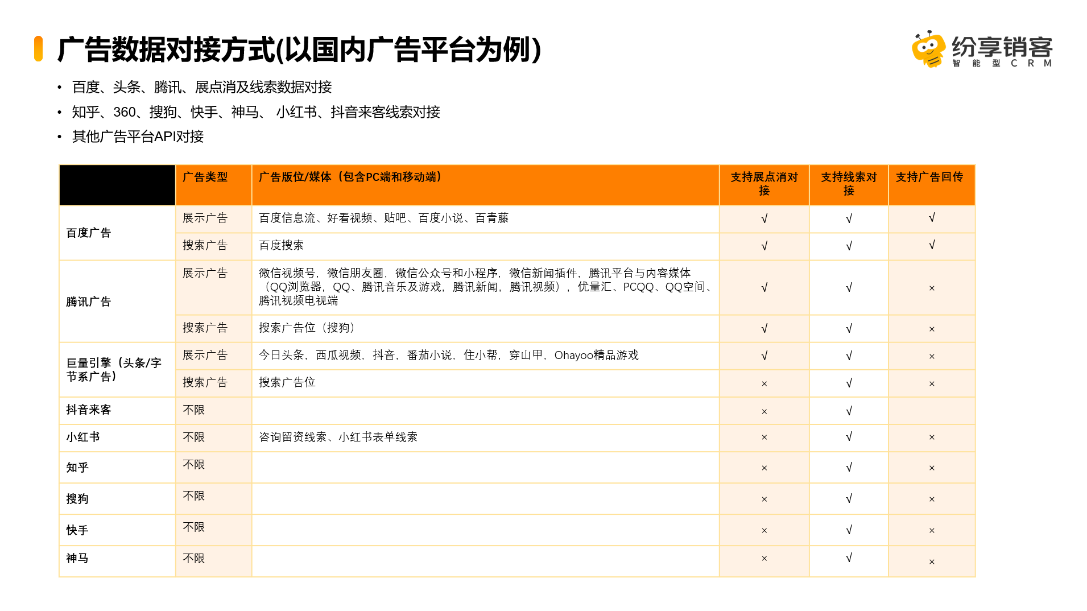The height and width of the screenshot is (611, 1087).
Task: Click 搜索广告 in 腾讯广告 row
Action: pos(205,328)
